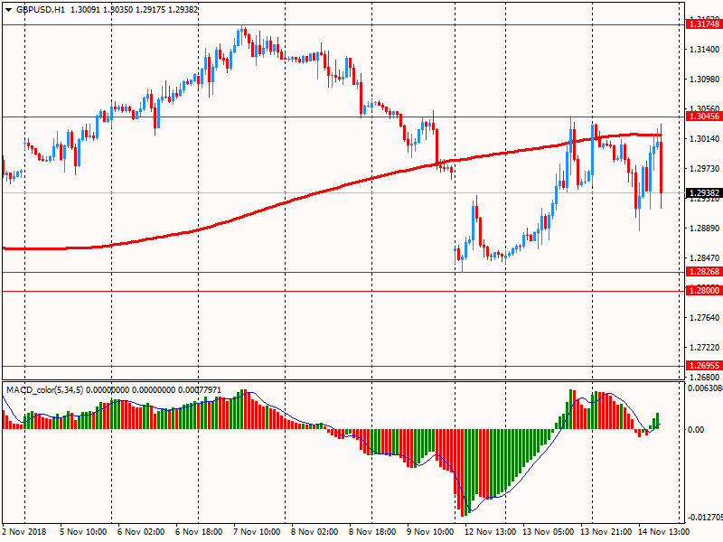This screenshot has width=723, height=542.
Task: Click the OHLC values 1.30091 1.30350 in header
Action: click(x=102, y=10)
